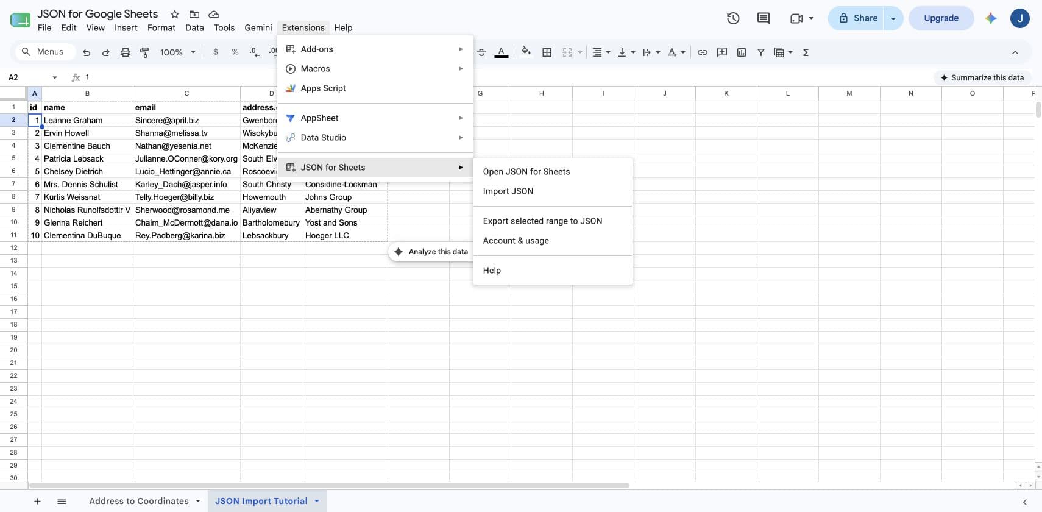Screen dimensions: 1042x512
Task: Click Analyze this data chip
Action: [431, 251]
